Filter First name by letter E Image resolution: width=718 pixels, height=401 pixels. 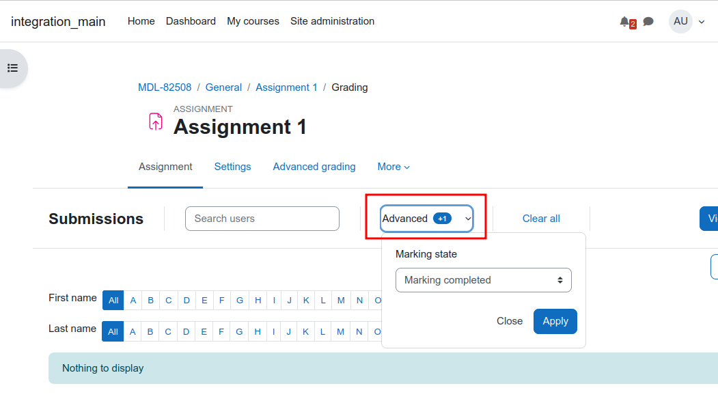(x=204, y=301)
